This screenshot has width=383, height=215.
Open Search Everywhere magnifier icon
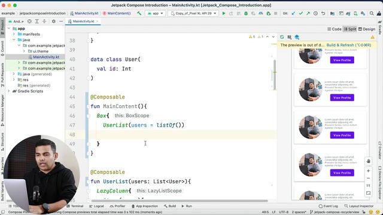click(x=372, y=13)
